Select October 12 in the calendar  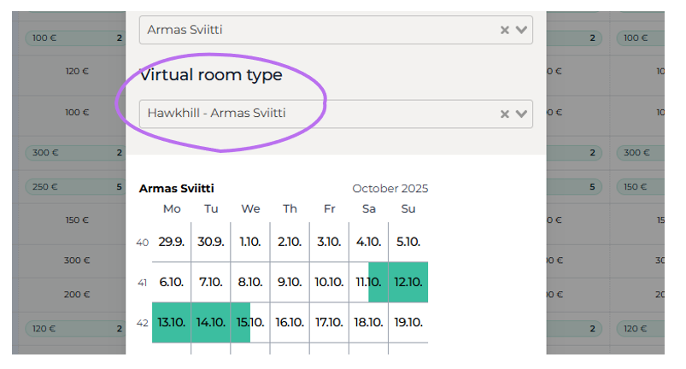408,282
